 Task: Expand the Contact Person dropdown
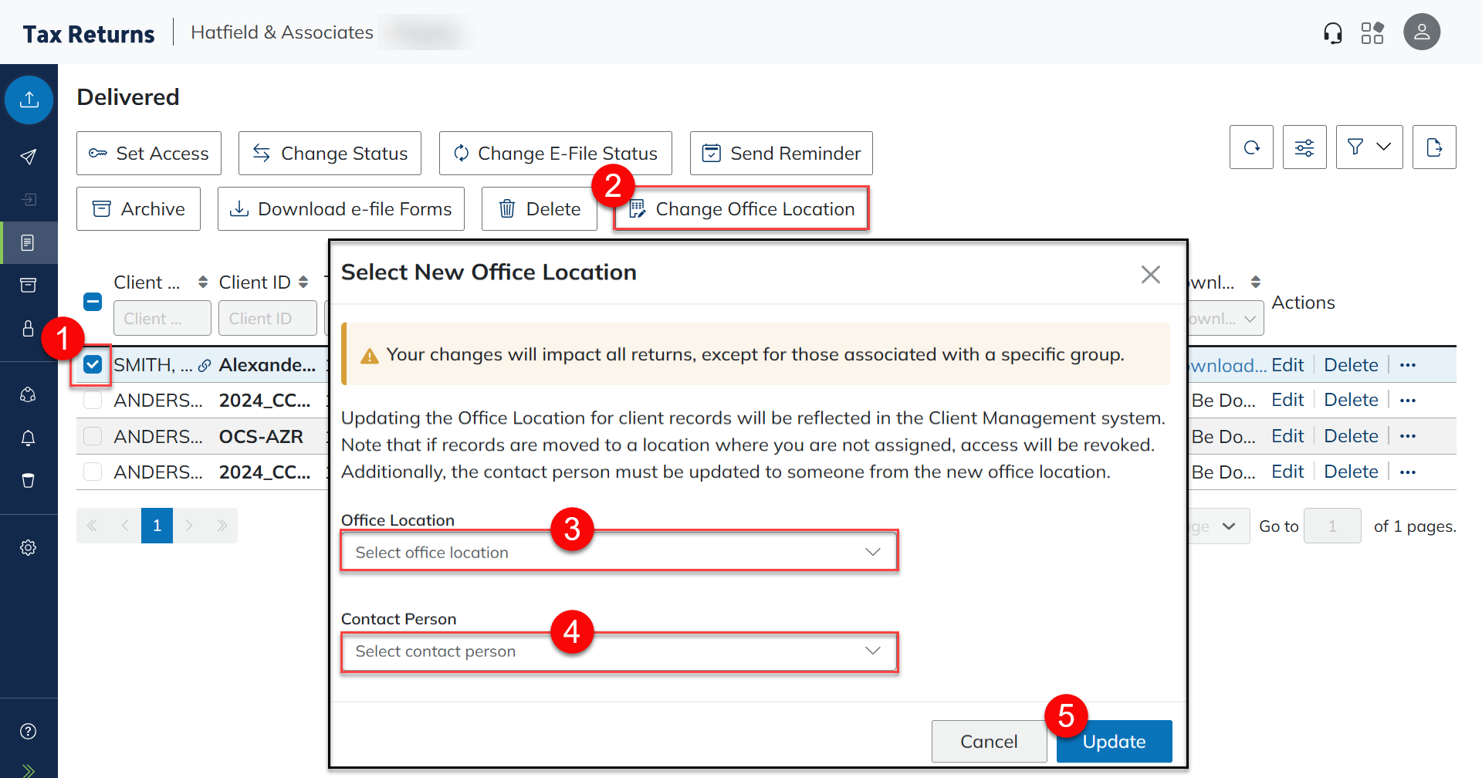pyautogui.click(x=618, y=651)
